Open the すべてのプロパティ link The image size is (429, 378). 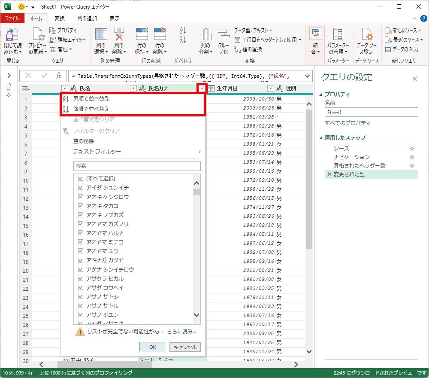click(x=347, y=123)
